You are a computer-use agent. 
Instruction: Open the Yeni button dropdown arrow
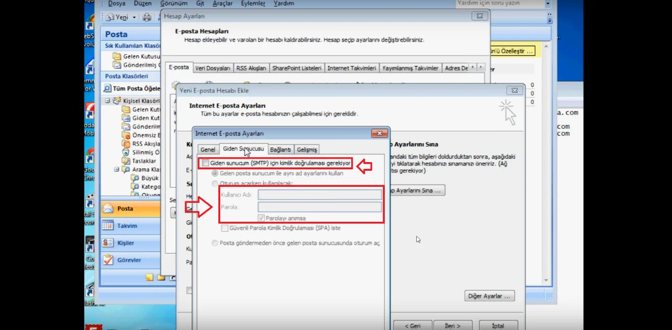(x=134, y=17)
